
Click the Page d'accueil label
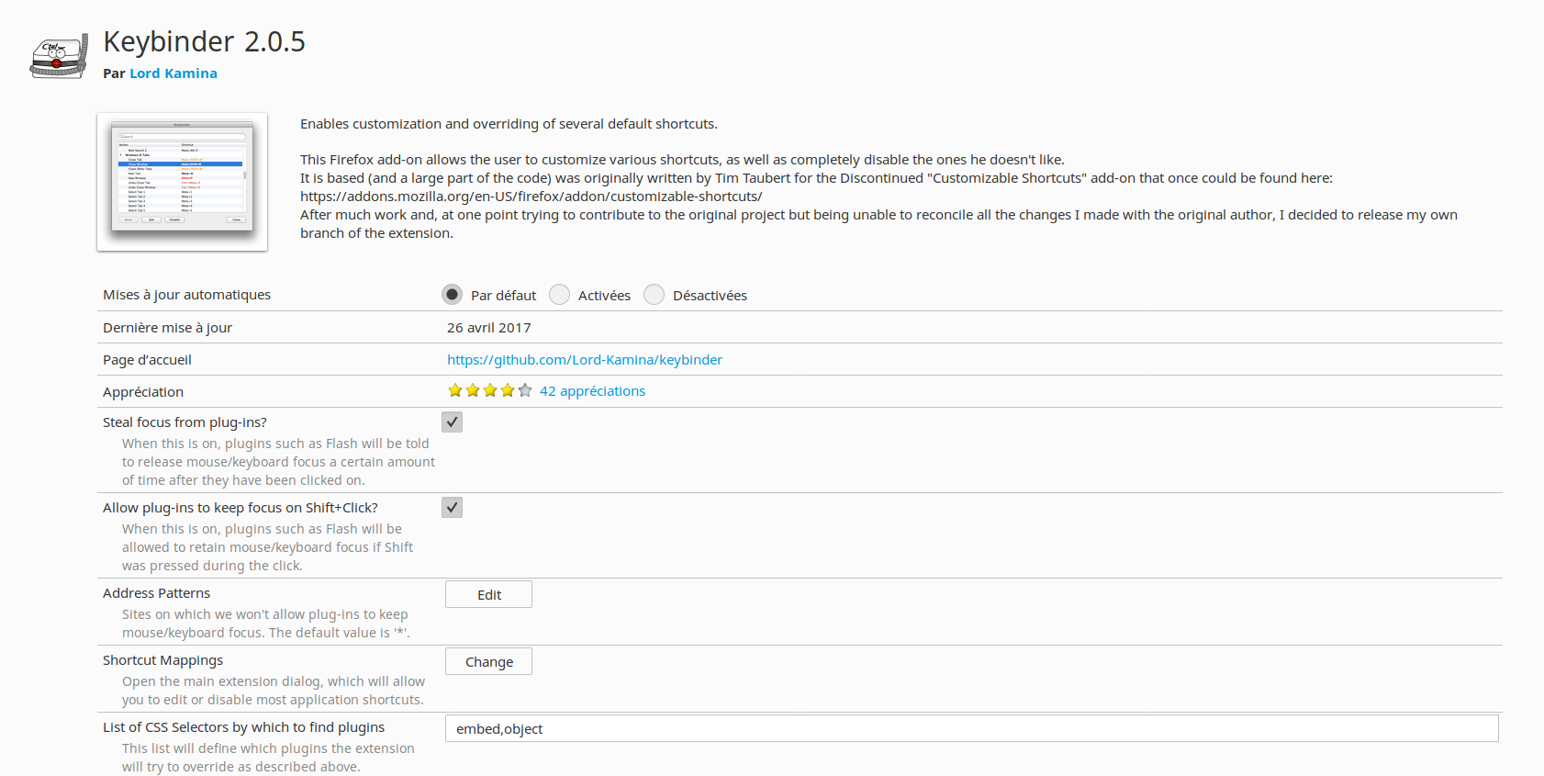(147, 360)
